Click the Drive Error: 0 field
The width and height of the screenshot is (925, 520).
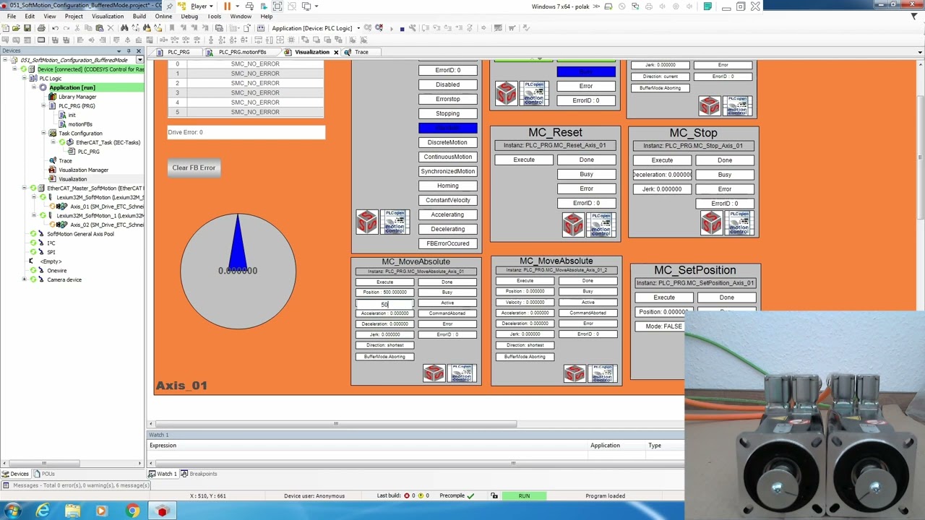pos(246,132)
